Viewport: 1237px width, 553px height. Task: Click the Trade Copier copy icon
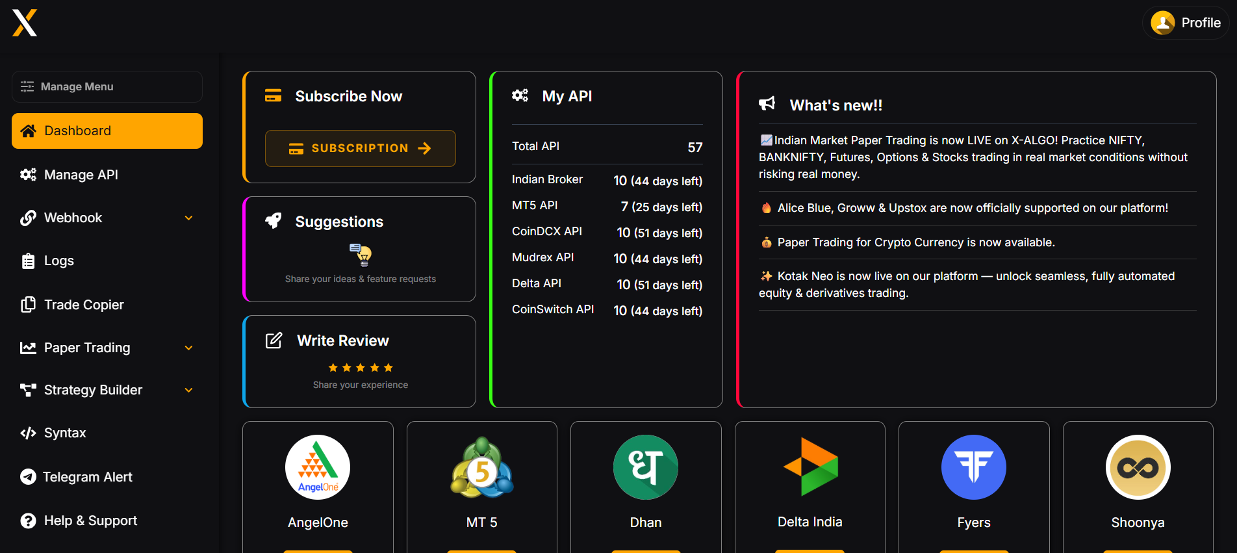[28, 304]
